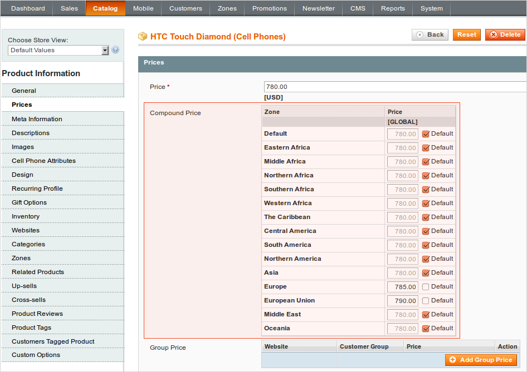Open the Zones sidebar tab
527x372 pixels.
63,258
